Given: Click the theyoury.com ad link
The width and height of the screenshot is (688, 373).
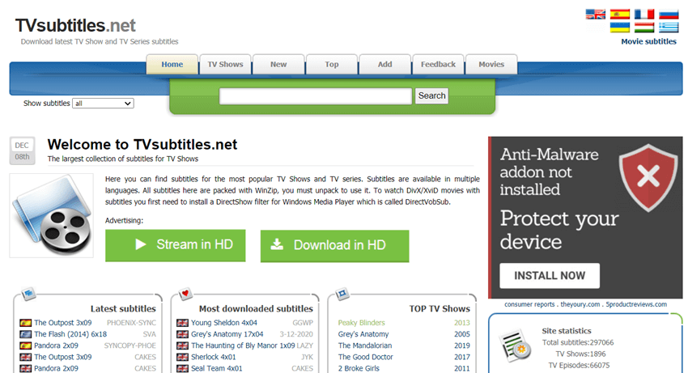Looking at the screenshot, I should click(580, 304).
